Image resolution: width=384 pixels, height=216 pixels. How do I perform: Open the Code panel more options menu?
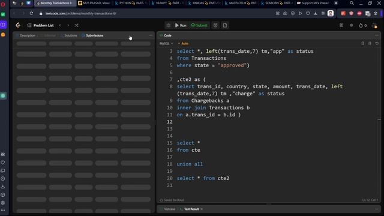pos(377,35)
